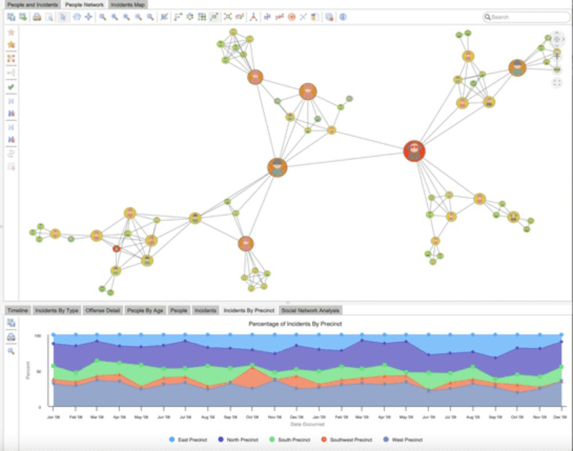Viewport: 573px width, 451px height.
Task: Click the info icon in top toolbar
Action: click(343, 17)
